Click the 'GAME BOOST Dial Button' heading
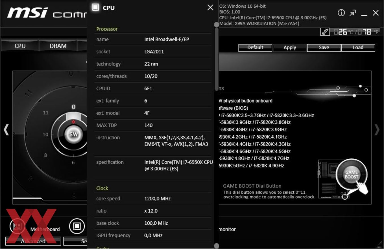The image size is (384, 249). (252, 186)
